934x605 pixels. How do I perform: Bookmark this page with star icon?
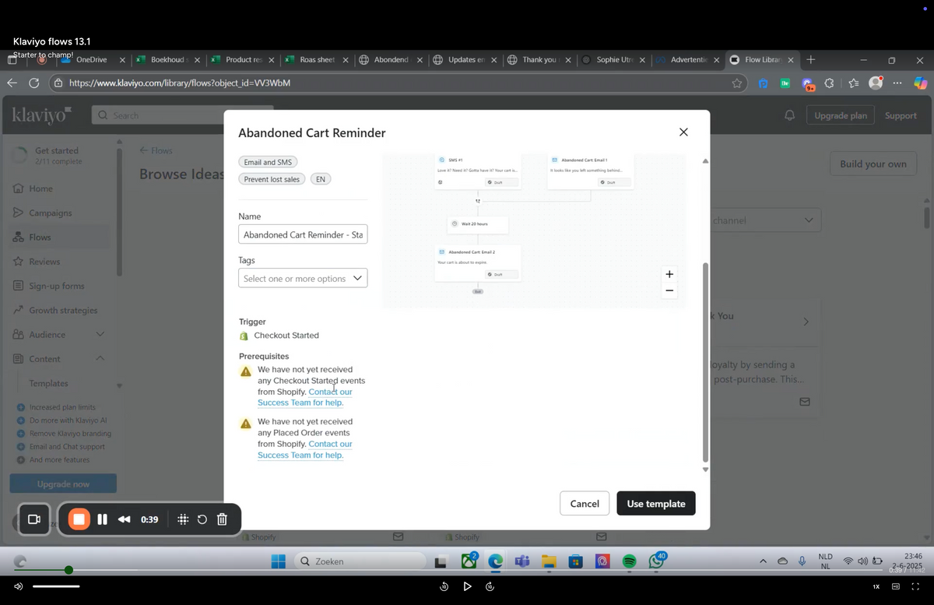click(737, 83)
